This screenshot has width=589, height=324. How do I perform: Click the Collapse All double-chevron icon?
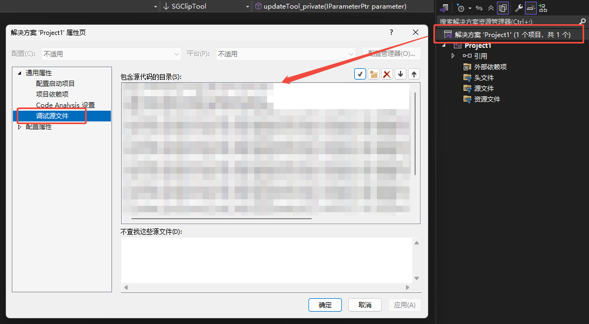click(x=490, y=8)
